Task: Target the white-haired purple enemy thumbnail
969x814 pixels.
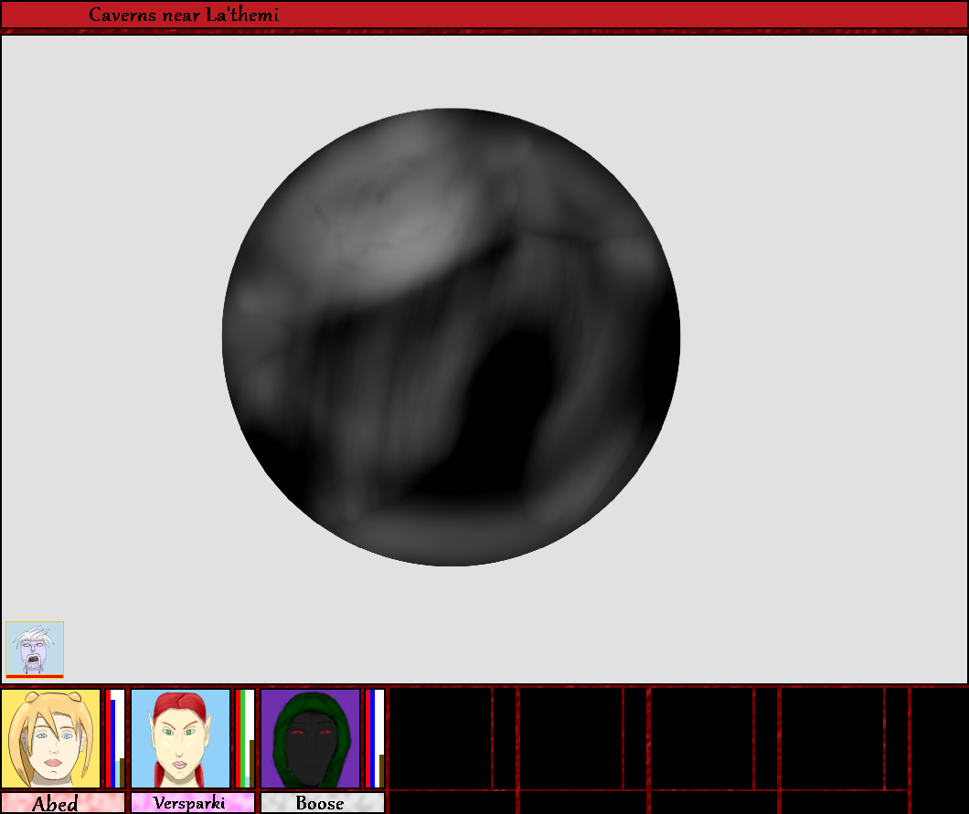Action: pyautogui.click(x=35, y=648)
